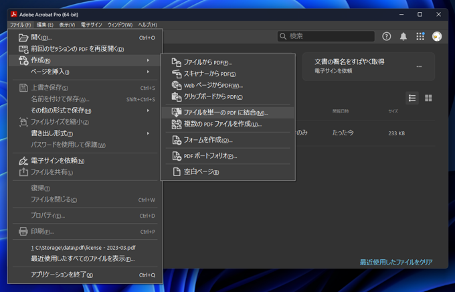The width and height of the screenshot is (455, 292).
Task: Open プロパティ(E)... entry
Action: click(85, 216)
